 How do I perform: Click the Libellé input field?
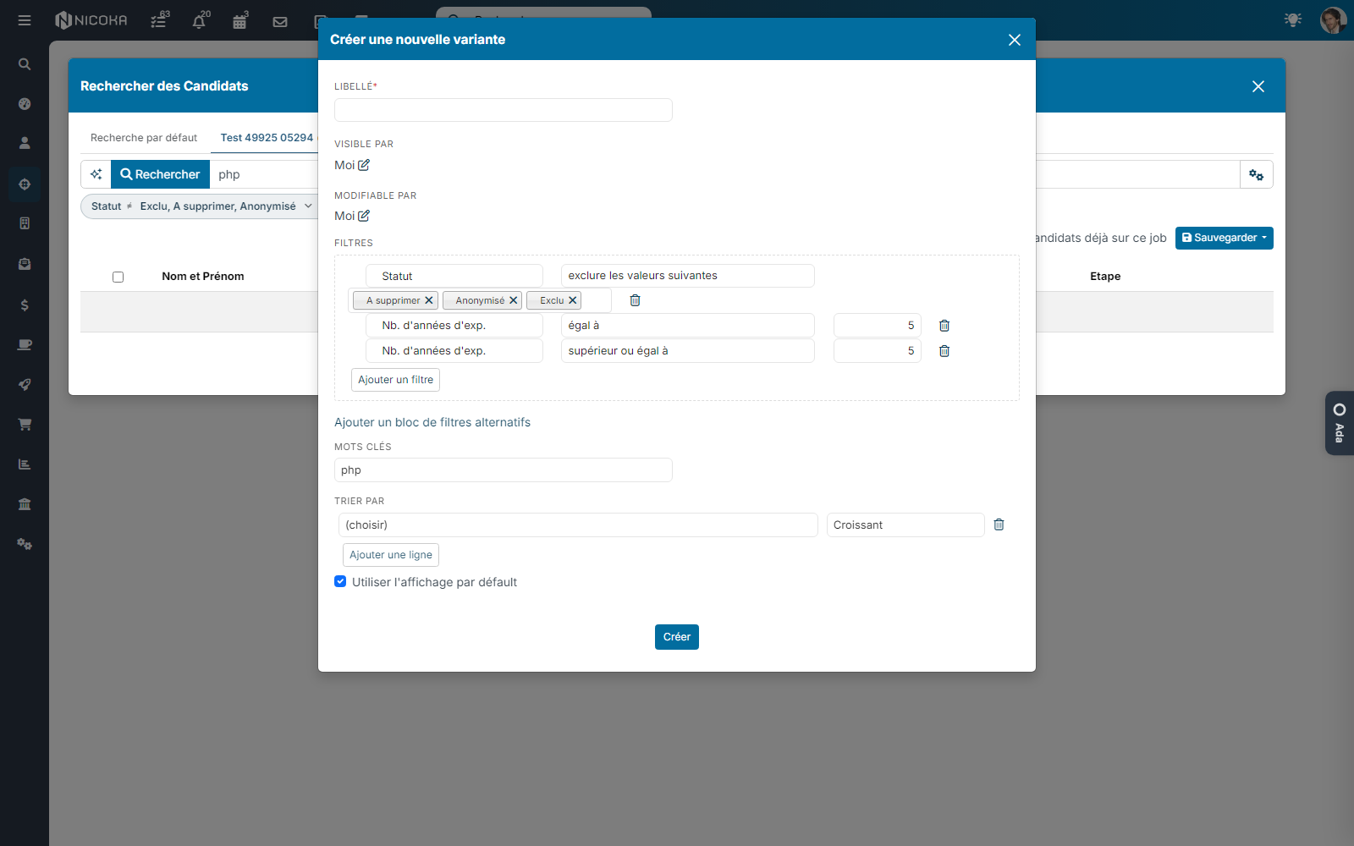click(x=504, y=110)
